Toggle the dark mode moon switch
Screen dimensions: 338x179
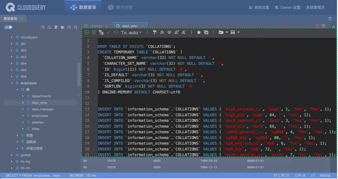(8, 27)
